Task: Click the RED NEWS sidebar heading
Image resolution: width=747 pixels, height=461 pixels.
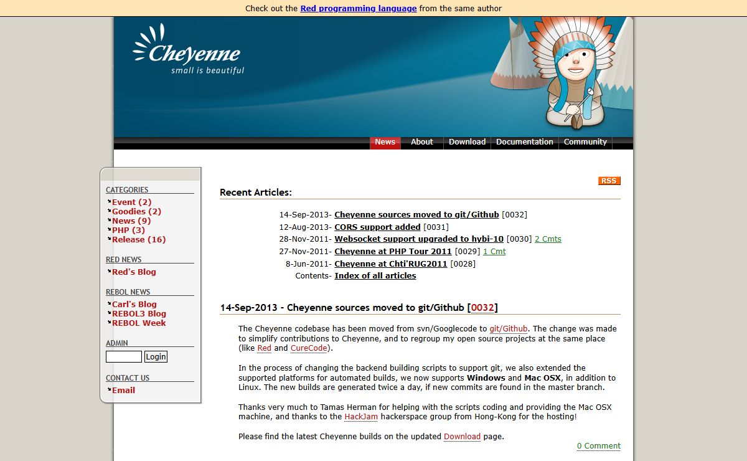Action: coord(124,260)
